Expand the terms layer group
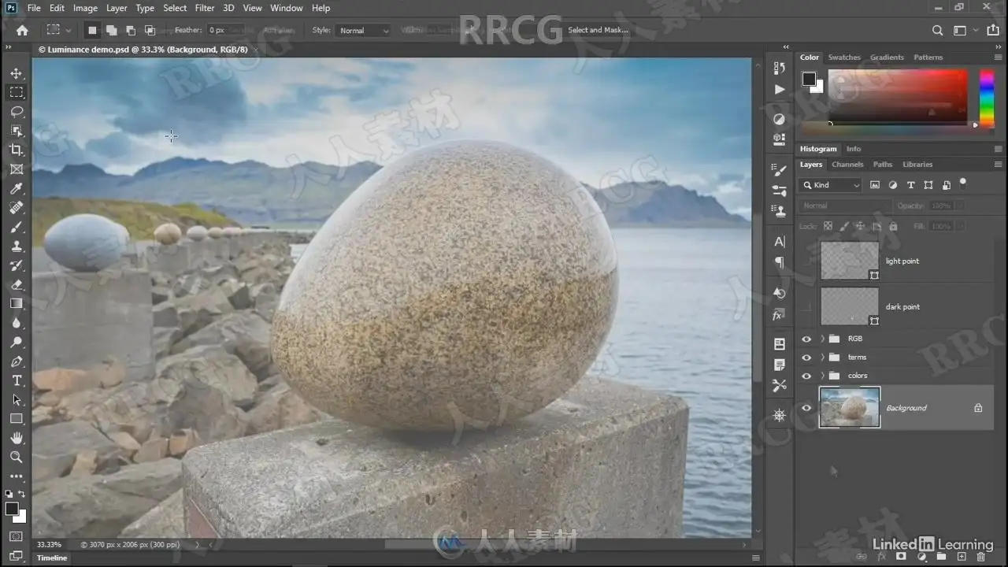The height and width of the screenshot is (567, 1008). (x=823, y=358)
